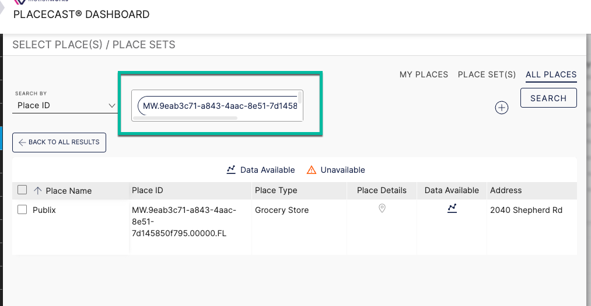The height and width of the screenshot is (306, 591).
Task: Click the Place ID search input field
Action: [x=217, y=106]
